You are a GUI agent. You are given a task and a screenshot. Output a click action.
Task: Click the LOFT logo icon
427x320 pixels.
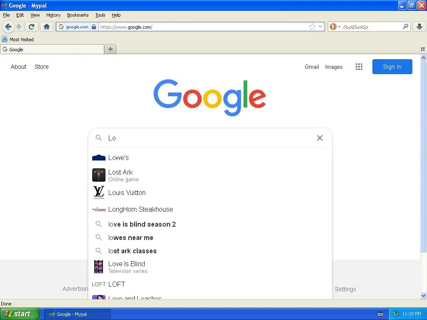click(98, 284)
